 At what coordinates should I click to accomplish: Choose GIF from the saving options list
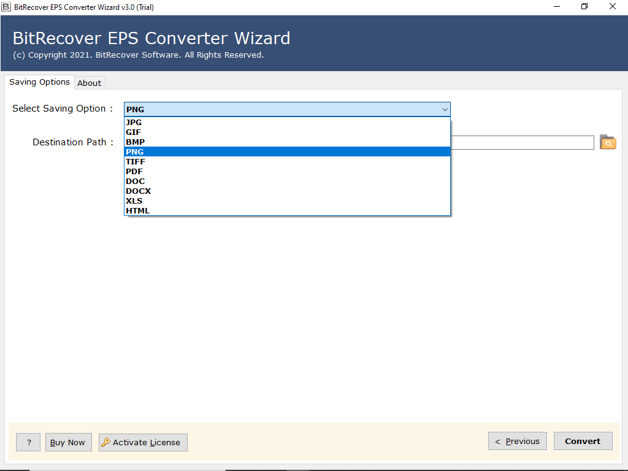[x=287, y=132]
